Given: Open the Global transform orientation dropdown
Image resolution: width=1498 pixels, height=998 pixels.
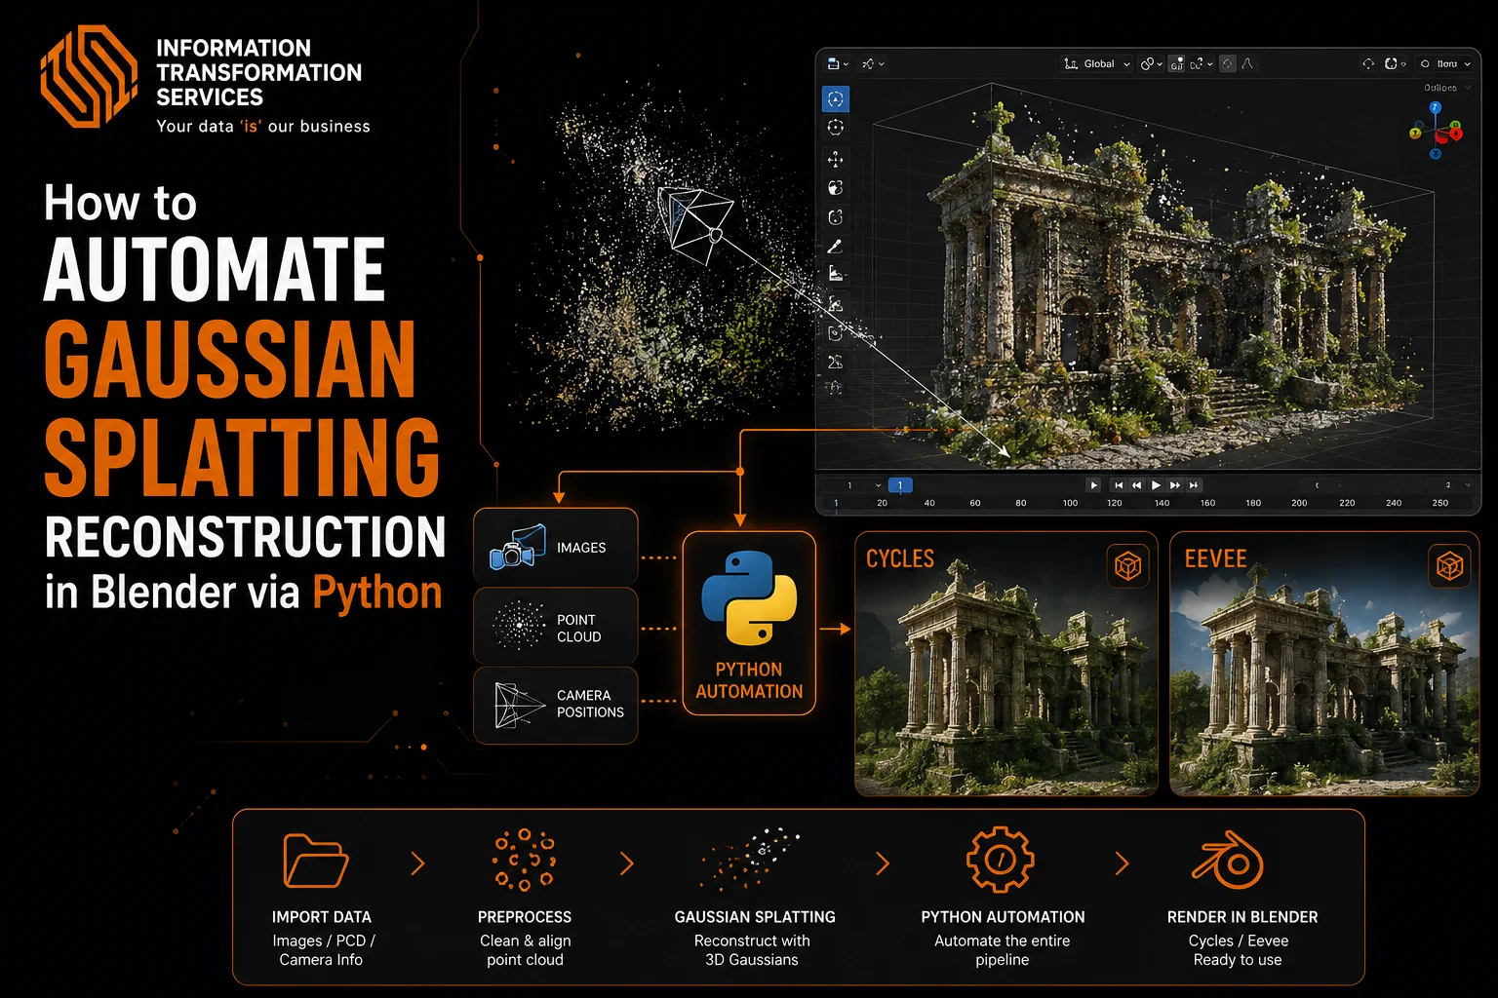Looking at the screenshot, I should (x=1097, y=64).
